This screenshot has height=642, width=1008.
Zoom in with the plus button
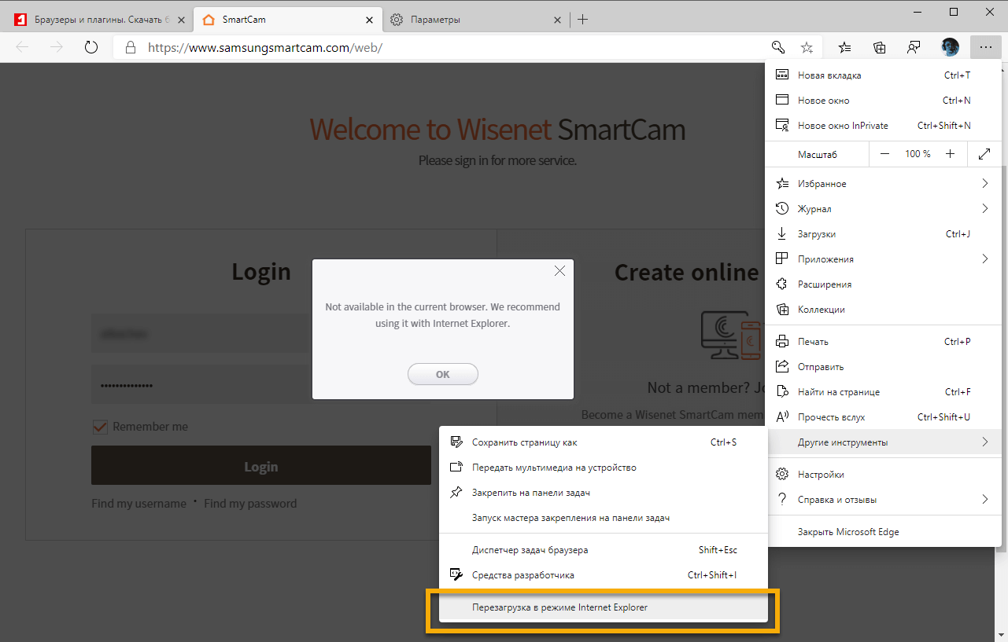951,154
